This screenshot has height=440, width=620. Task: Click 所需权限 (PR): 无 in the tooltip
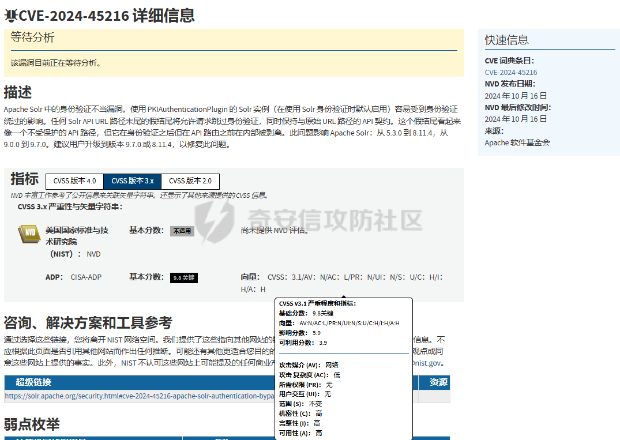pos(306,385)
